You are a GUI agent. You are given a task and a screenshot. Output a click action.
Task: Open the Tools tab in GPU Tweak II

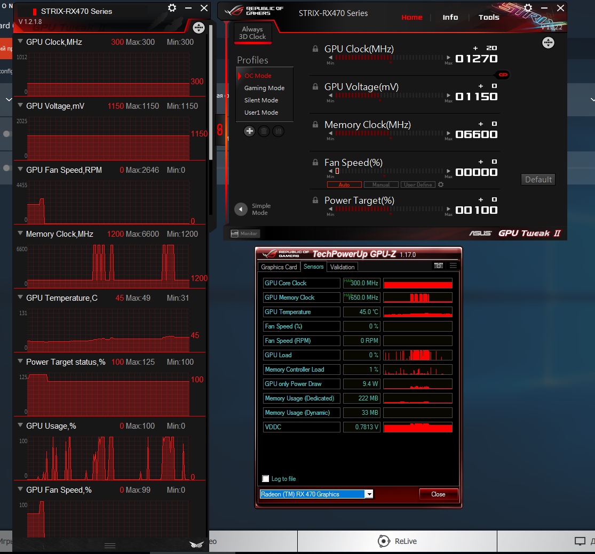(x=489, y=17)
